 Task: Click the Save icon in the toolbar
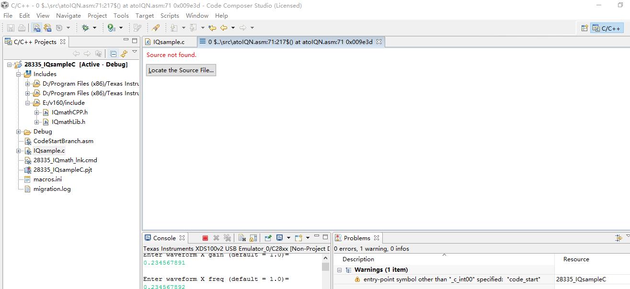click(x=11, y=28)
